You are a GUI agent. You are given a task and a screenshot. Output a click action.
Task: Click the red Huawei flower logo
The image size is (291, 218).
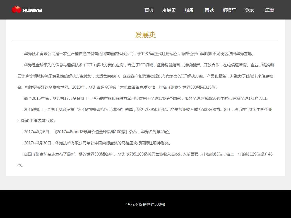pos(16,10)
